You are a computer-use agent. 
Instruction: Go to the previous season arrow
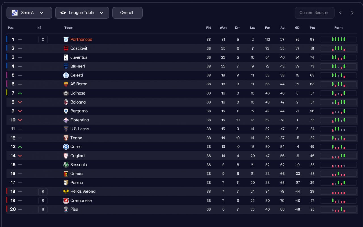pyautogui.click(x=341, y=13)
